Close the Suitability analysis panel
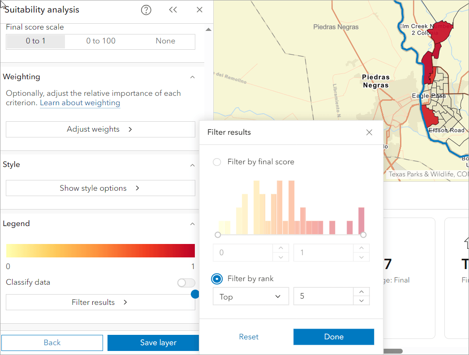The image size is (469, 355). pos(200,10)
